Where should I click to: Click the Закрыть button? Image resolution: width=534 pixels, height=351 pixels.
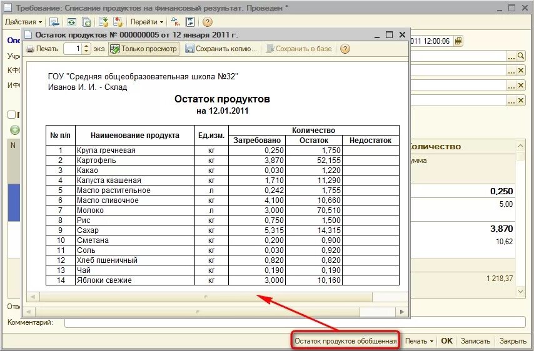pyautogui.click(x=513, y=341)
